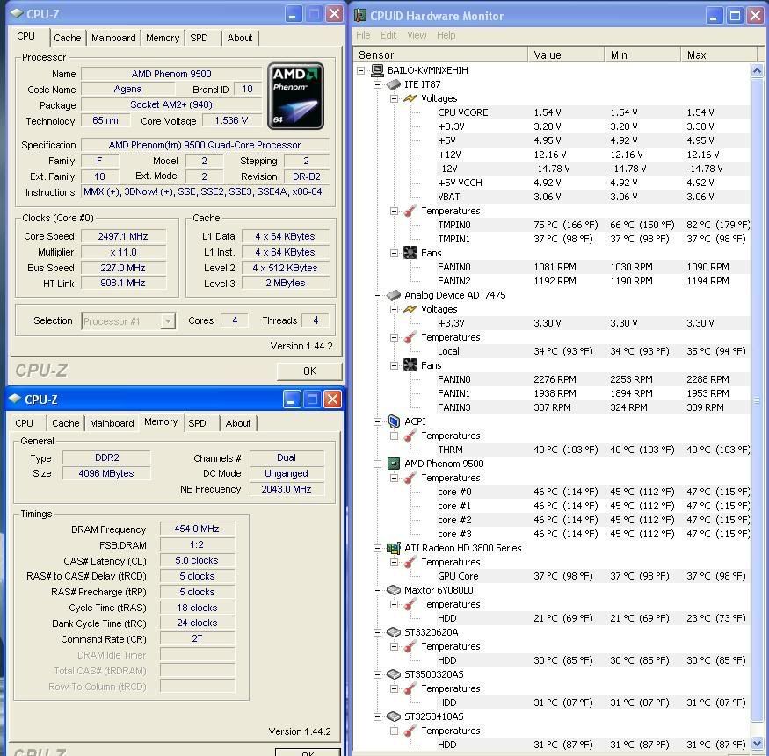Collapse the ITE IT87 tree node

click(x=377, y=85)
